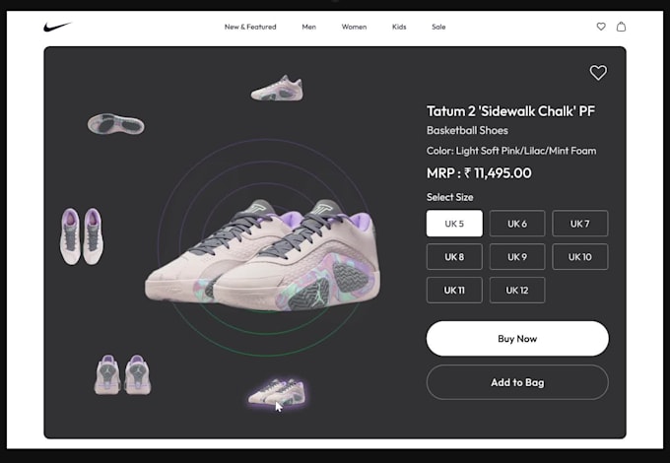View the highlighted angled pair thumbnail
The width and height of the screenshot is (670, 463).
tap(277, 392)
